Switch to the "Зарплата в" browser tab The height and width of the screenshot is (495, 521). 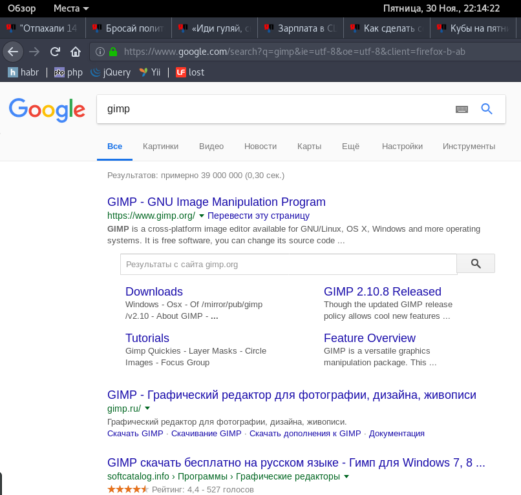point(301,28)
